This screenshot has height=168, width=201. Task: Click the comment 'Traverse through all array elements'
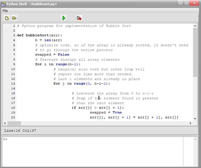77,60
